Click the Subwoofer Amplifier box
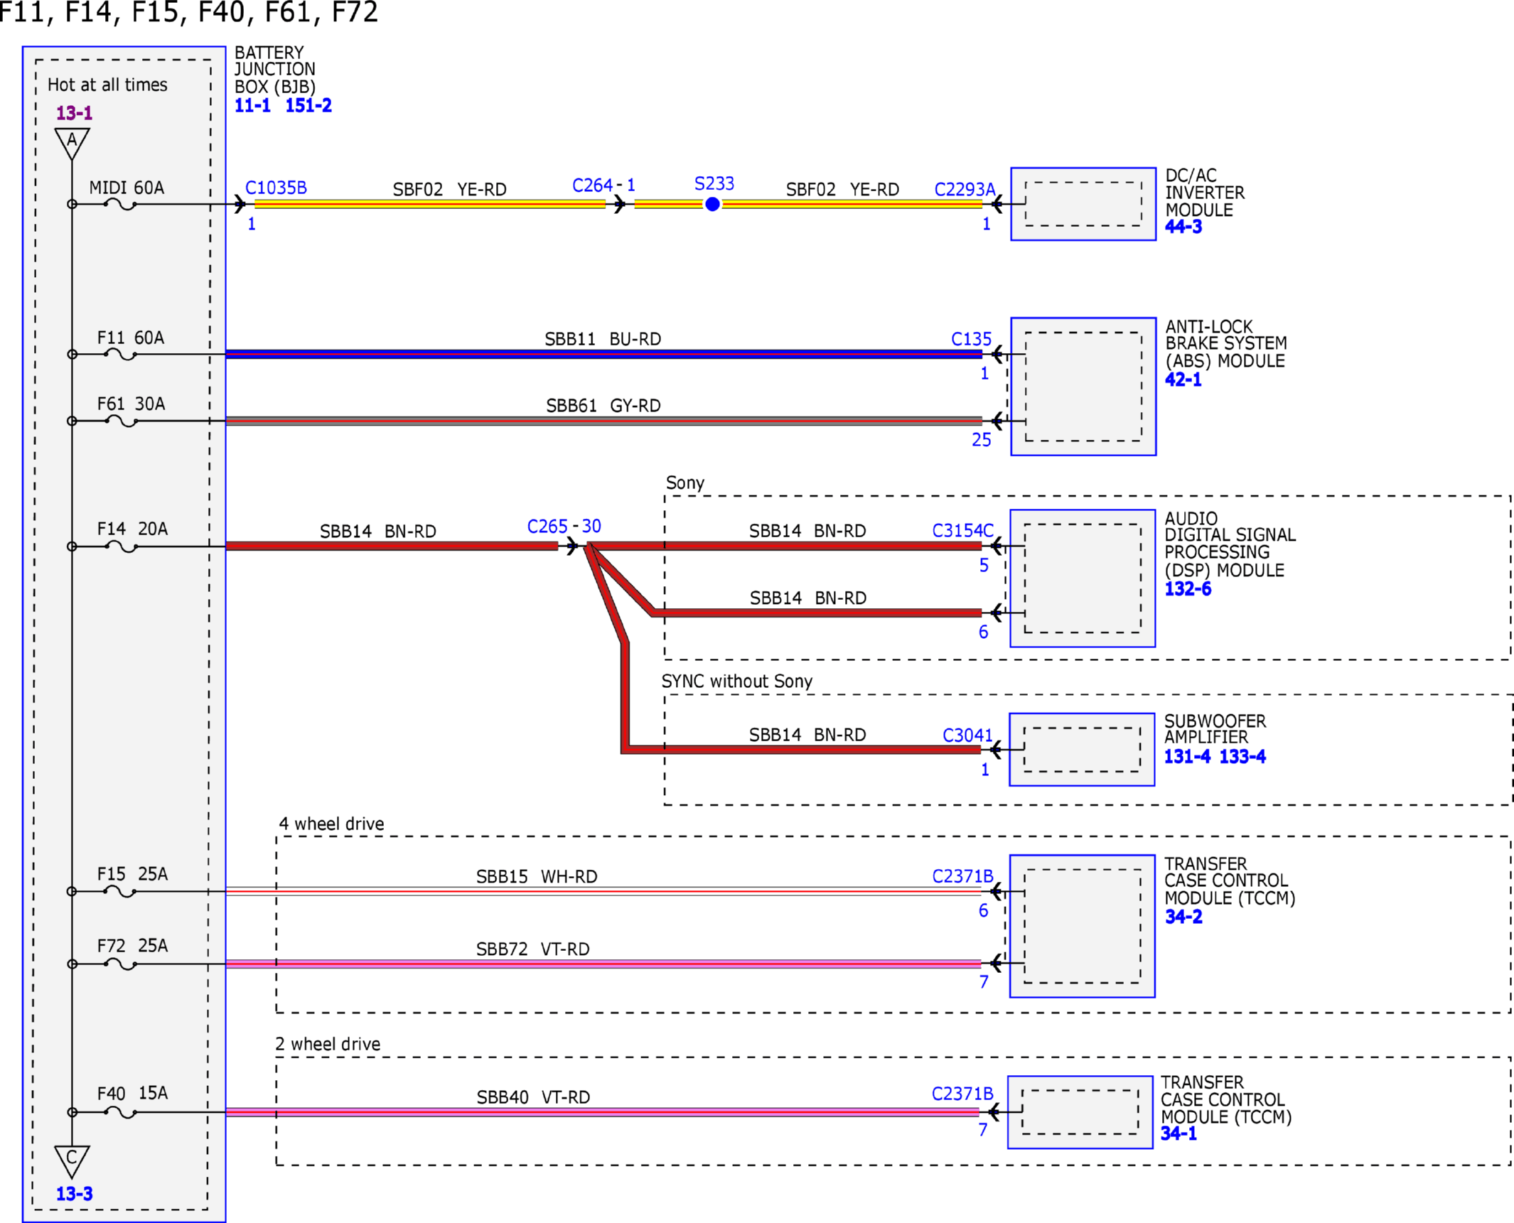The image size is (1514, 1223). click(x=1082, y=750)
